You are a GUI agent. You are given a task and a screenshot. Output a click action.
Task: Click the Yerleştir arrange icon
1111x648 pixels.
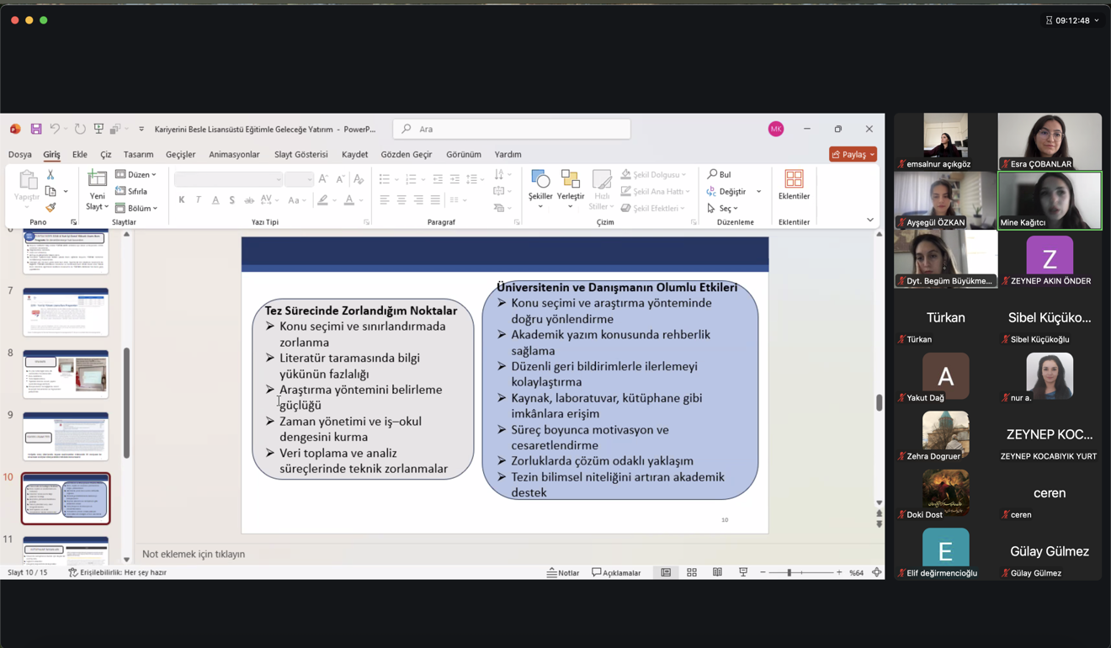pyautogui.click(x=570, y=187)
